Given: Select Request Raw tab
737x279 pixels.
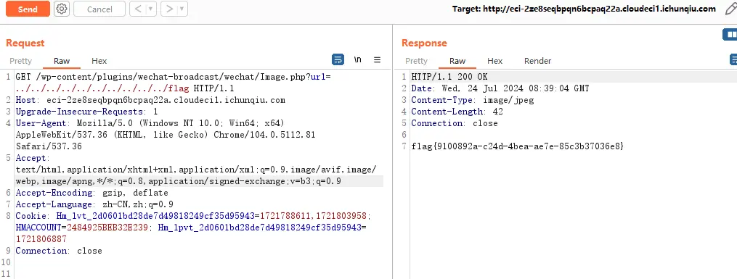Looking at the screenshot, I should point(62,61).
